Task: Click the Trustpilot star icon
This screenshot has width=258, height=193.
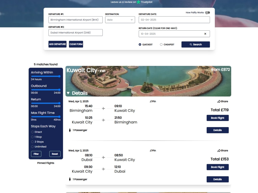Action: 139,2
